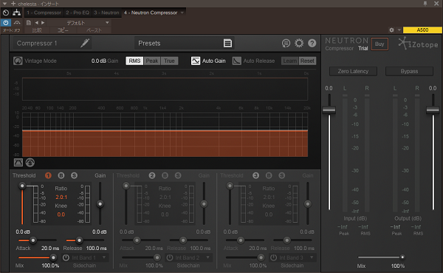Go to next preset arrow

pos(43,23)
